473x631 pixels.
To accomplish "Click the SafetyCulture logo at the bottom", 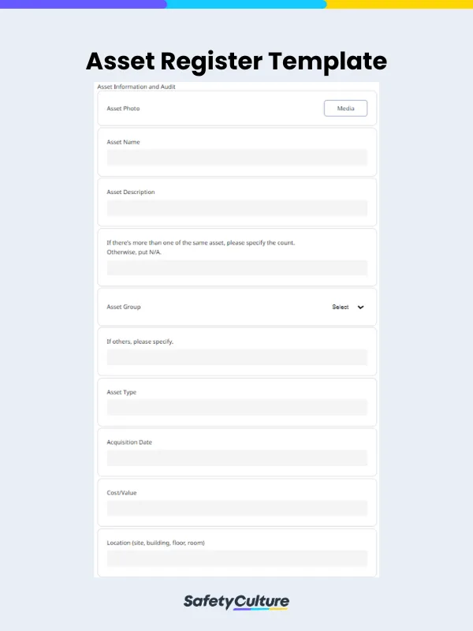I will pos(236,600).
